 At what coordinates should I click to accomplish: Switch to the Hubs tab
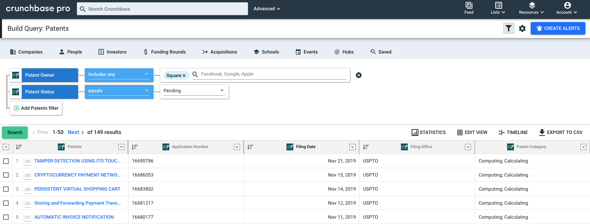344,52
